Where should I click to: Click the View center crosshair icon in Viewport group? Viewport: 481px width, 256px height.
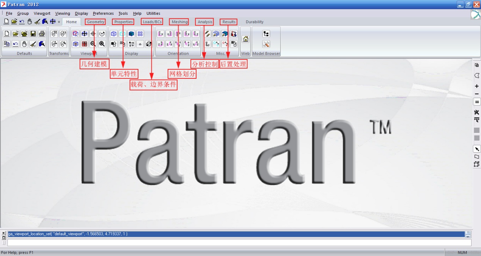(x=93, y=34)
